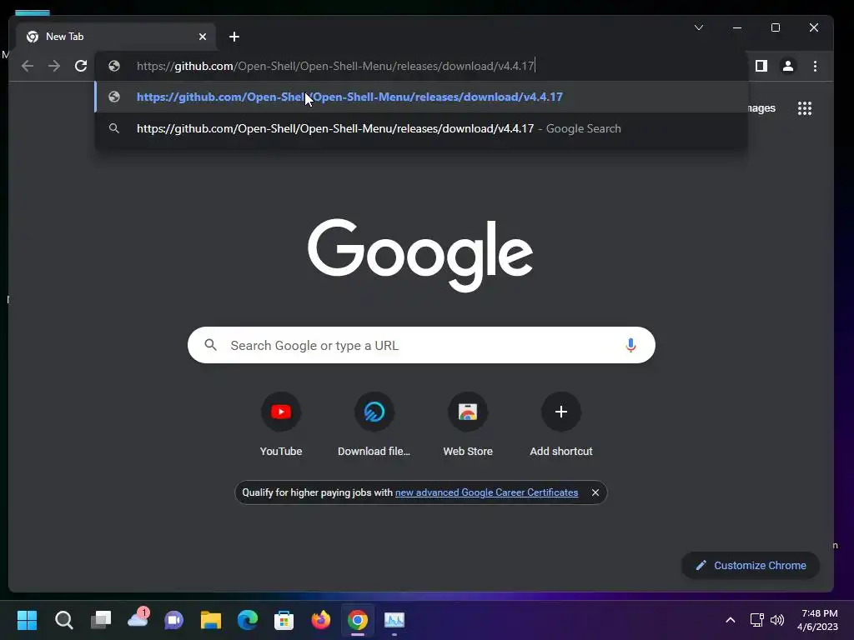This screenshot has height=640, width=854.
Task: Open the tab search dropdown chevron
Action: tap(699, 27)
